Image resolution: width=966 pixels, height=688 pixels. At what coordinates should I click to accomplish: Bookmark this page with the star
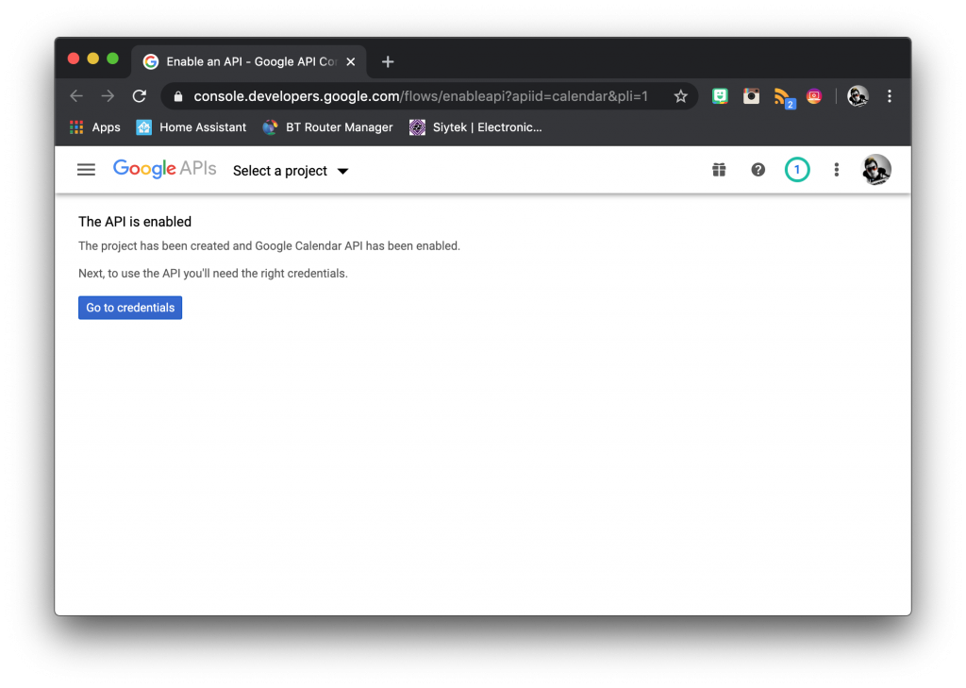click(680, 96)
